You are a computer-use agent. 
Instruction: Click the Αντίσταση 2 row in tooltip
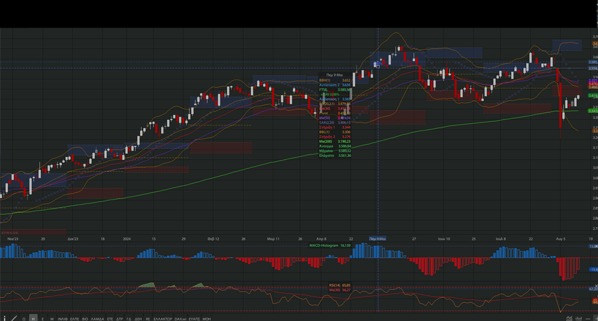point(335,85)
